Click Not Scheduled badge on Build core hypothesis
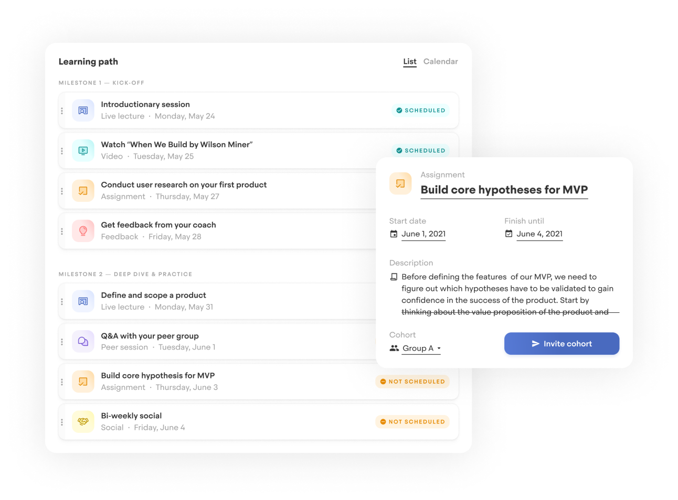Screen dimensions: 678x500 coord(412,382)
